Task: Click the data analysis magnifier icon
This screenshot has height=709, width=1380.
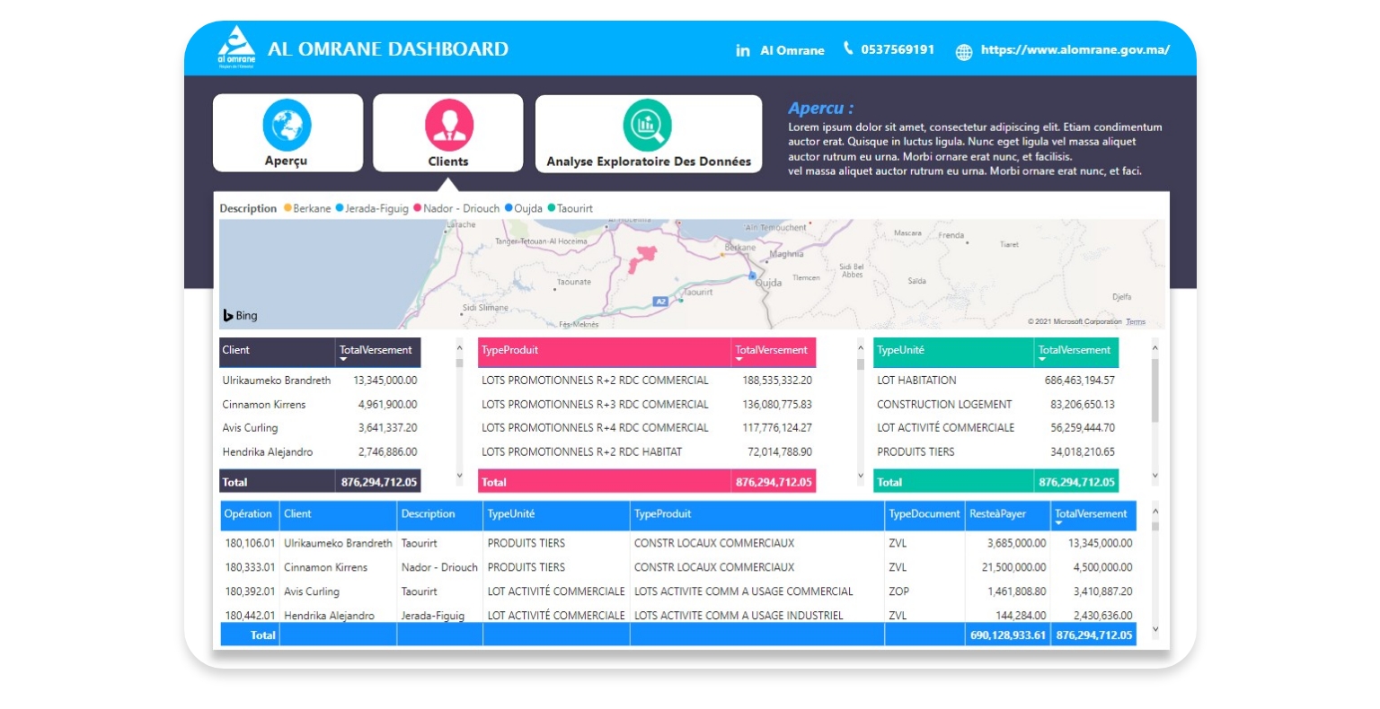Action: [648, 125]
